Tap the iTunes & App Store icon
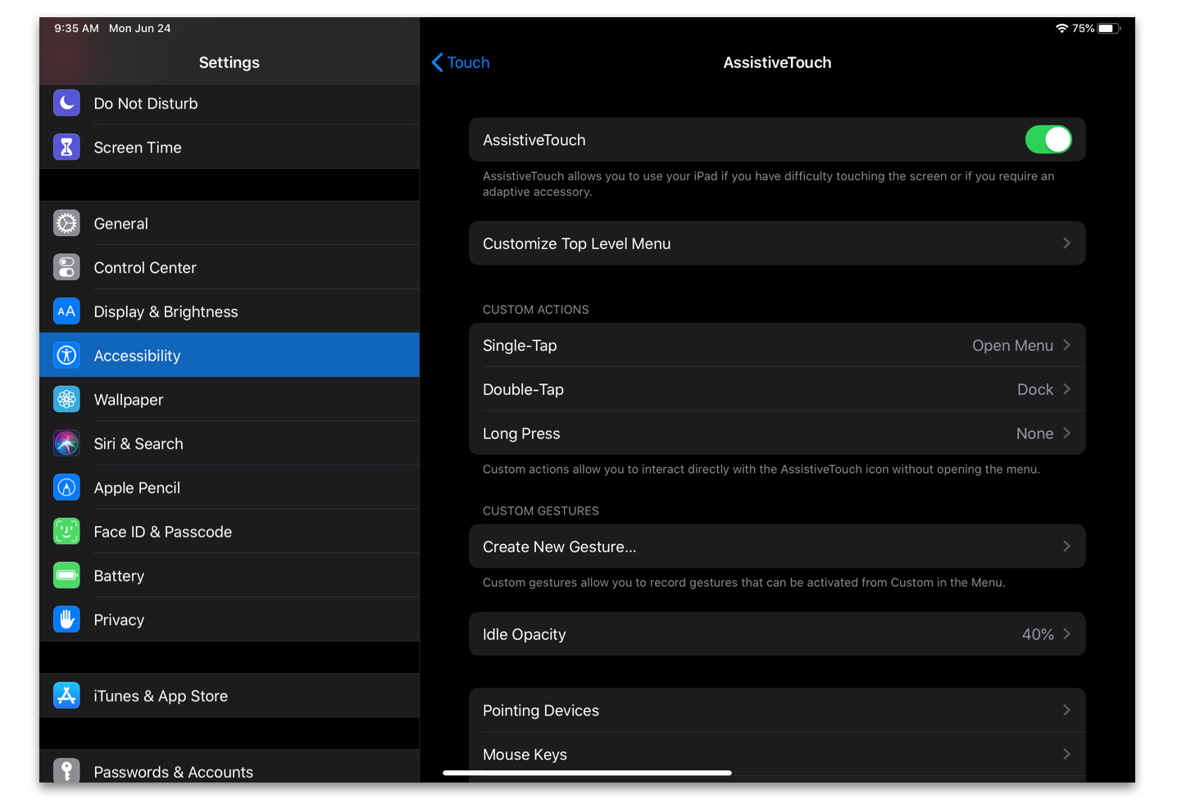The width and height of the screenshot is (1177, 803). (66, 696)
